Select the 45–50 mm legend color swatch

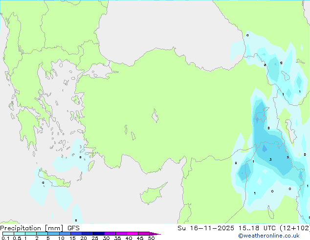pyautogui.click(x=144, y=234)
